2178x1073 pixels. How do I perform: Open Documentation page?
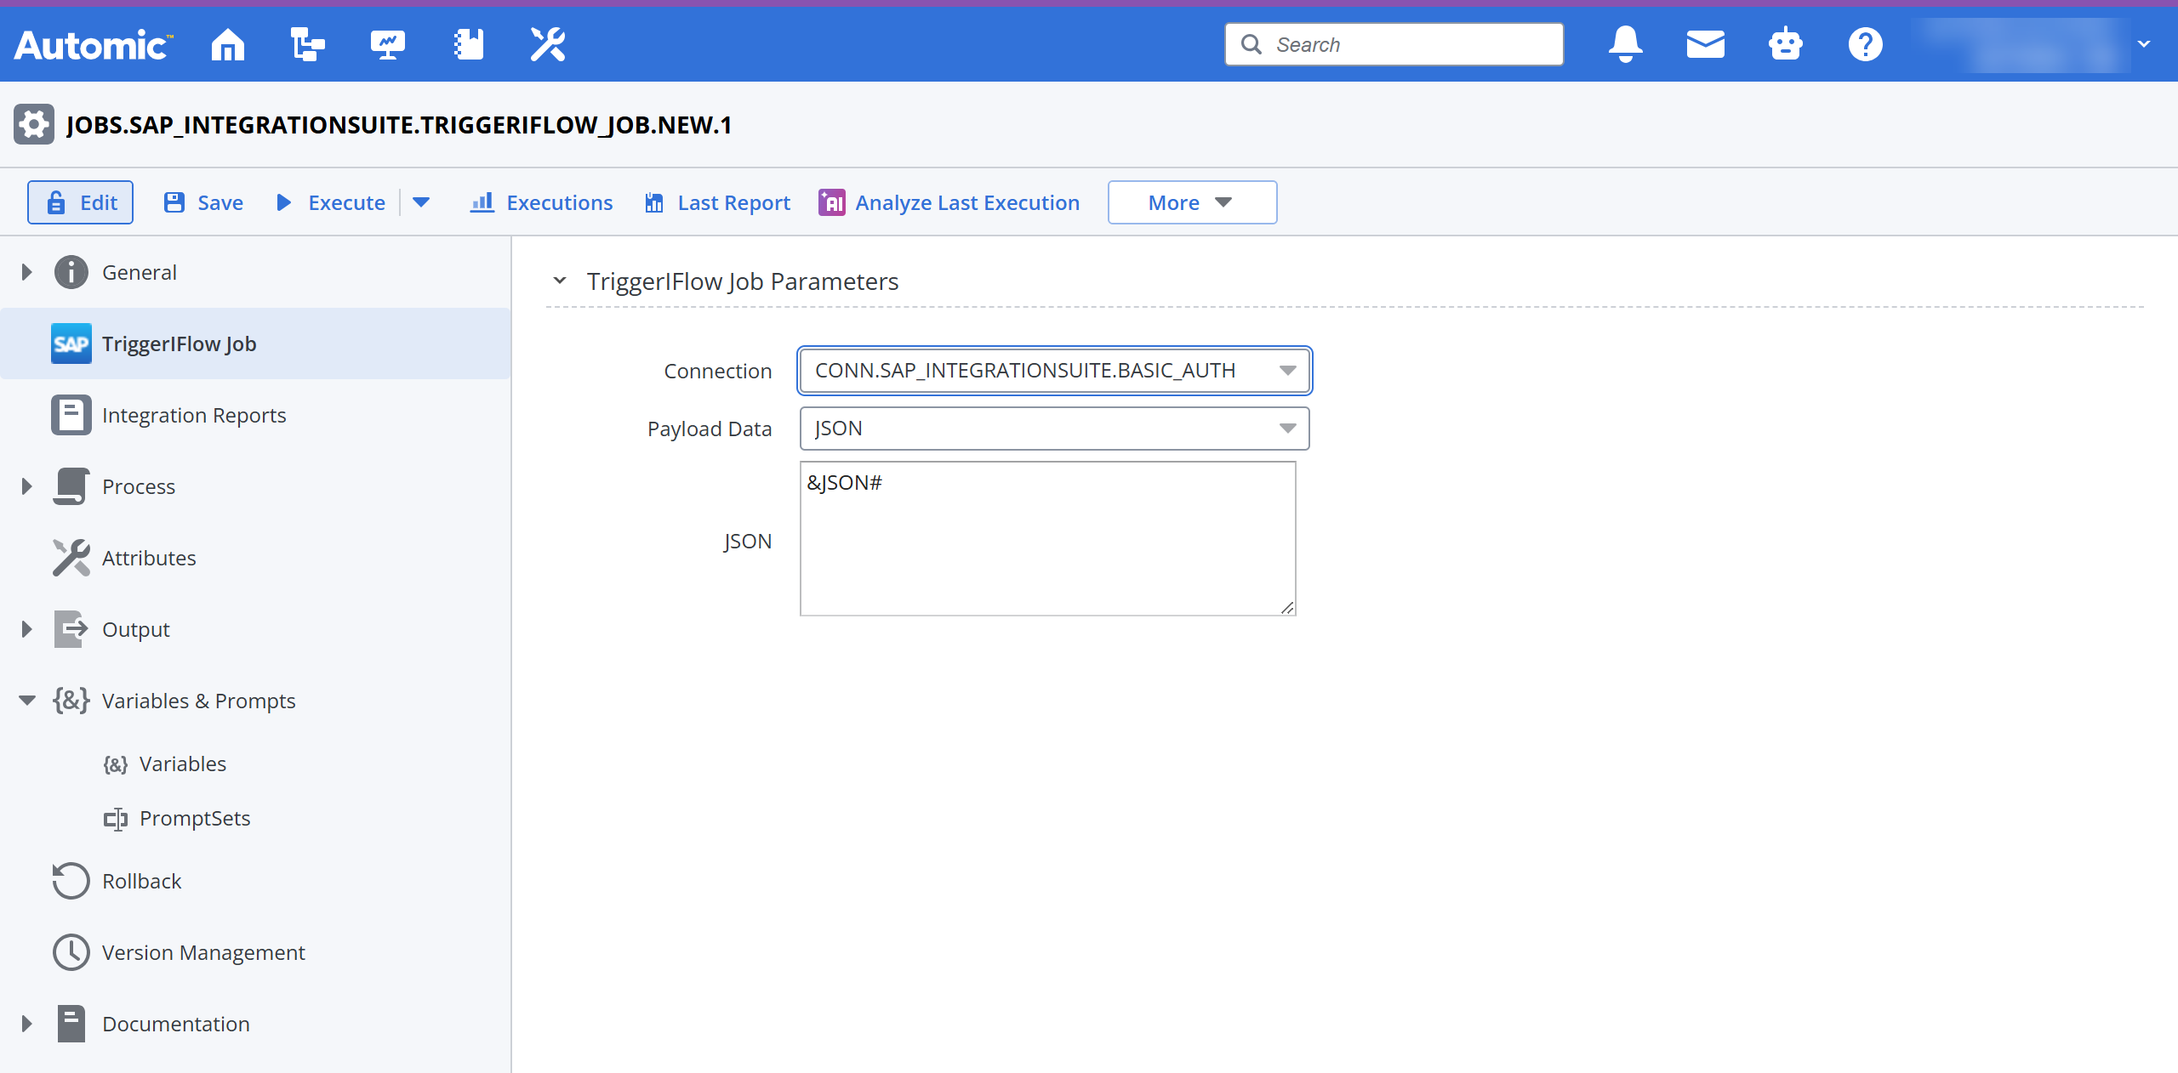pyautogui.click(x=176, y=1024)
